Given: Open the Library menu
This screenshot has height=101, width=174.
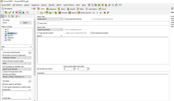Looking at the screenshot, I should point(44,5).
